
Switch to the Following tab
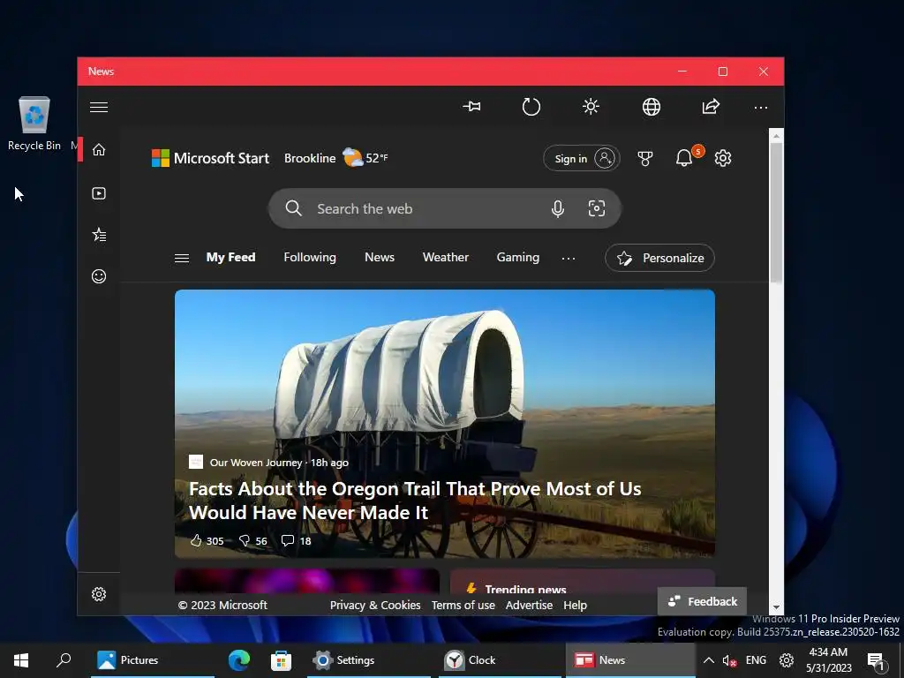click(x=310, y=257)
